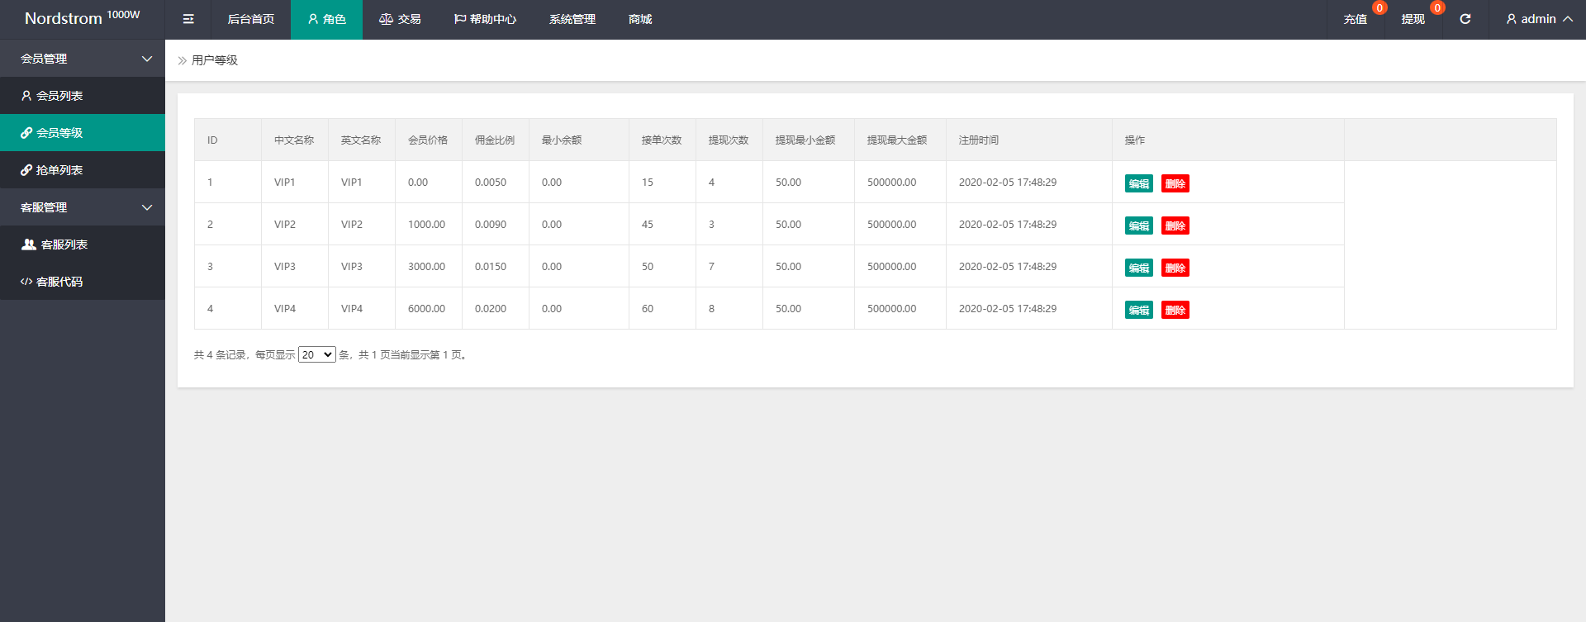Open 会员等级 in sidebar
The height and width of the screenshot is (622, 1586).
tap(83, 133)
